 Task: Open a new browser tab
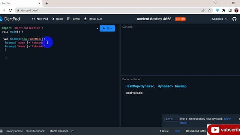tap(47, 3)
